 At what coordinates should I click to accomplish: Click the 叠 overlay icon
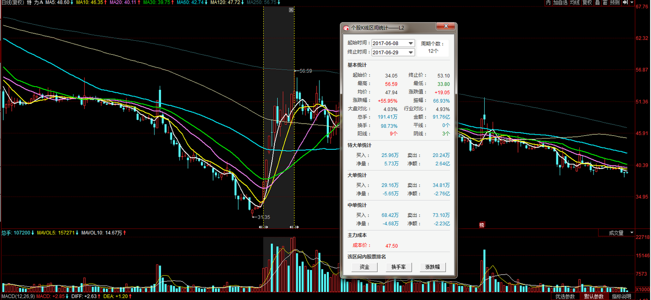[598, 3]
